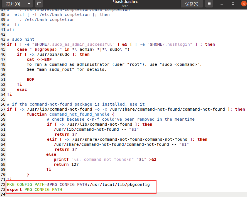Image resolution: width=247 pixels, height=197 pixels.
Task: Click the title '*bash.bashrc' in header
Action: point(125,2)
